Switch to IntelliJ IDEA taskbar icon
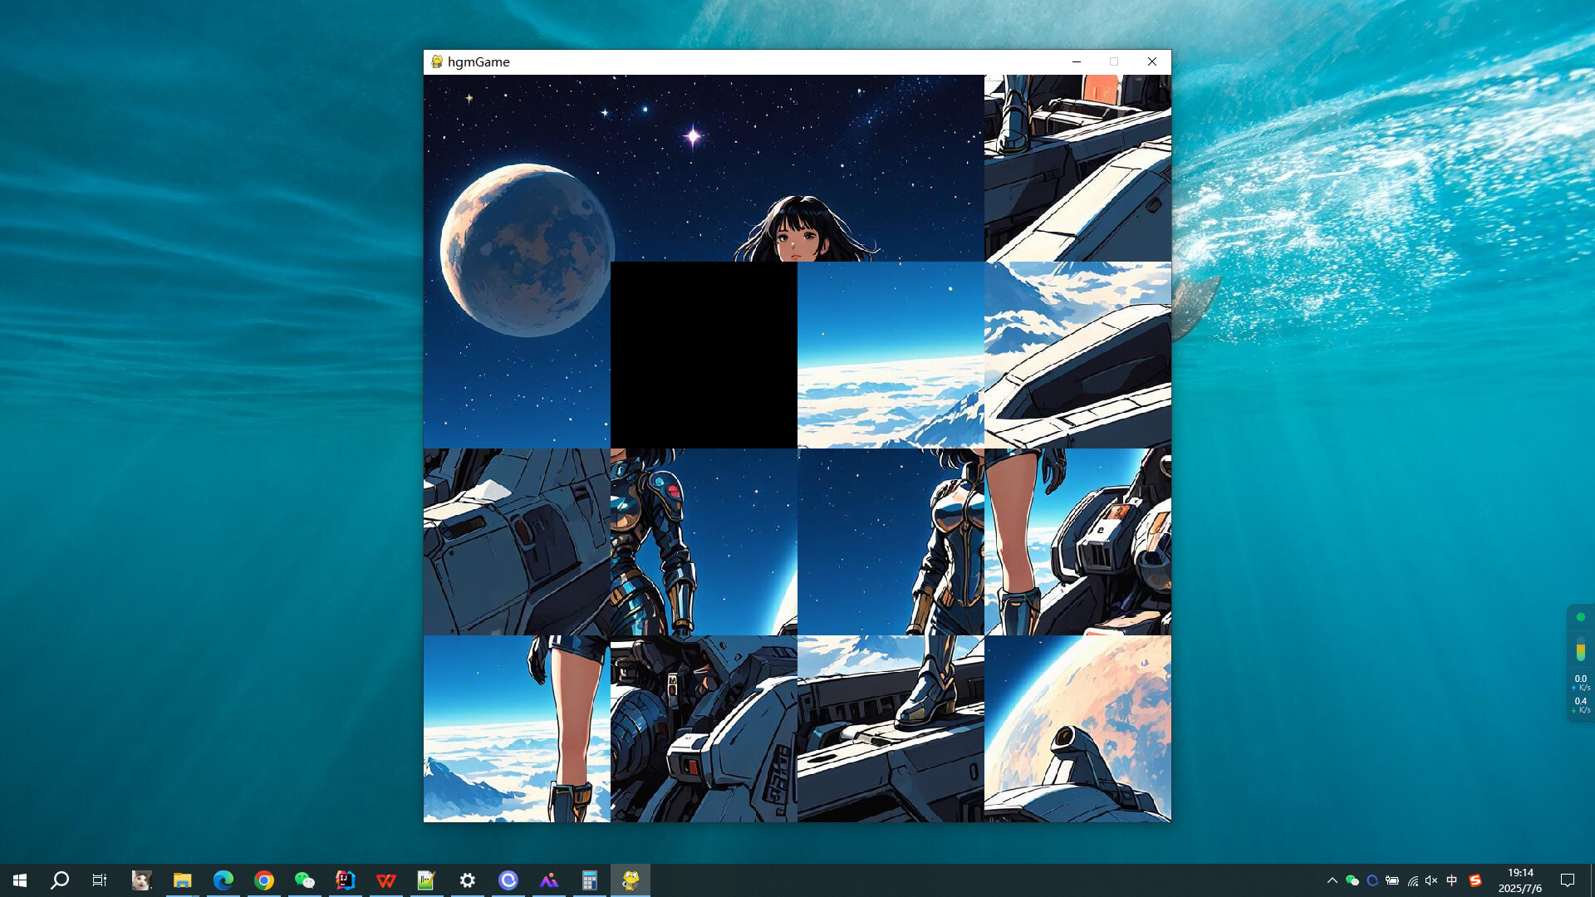Viewport: 1595px width, 897px height. [x=346, y=880]
